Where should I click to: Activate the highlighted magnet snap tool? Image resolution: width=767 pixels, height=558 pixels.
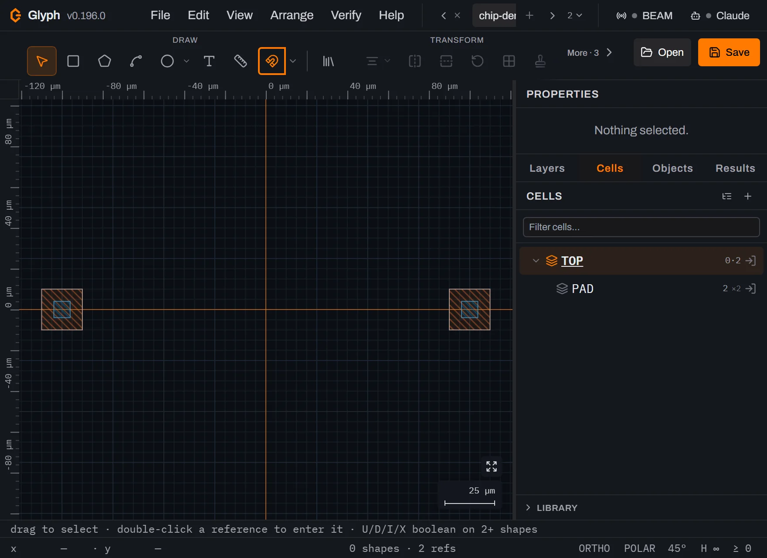(272, 61)
